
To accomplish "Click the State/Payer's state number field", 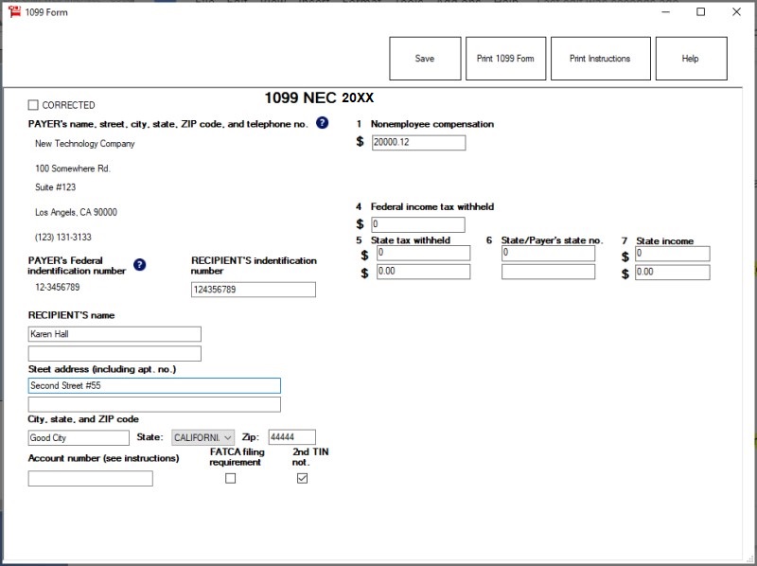I will tap(549, 253).
